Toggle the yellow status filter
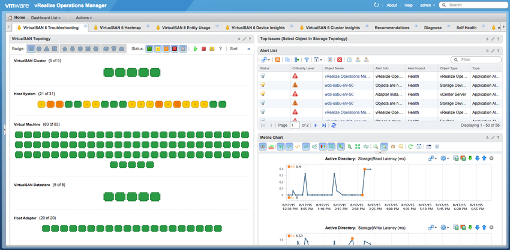510x250 pixels. (158, 48)
